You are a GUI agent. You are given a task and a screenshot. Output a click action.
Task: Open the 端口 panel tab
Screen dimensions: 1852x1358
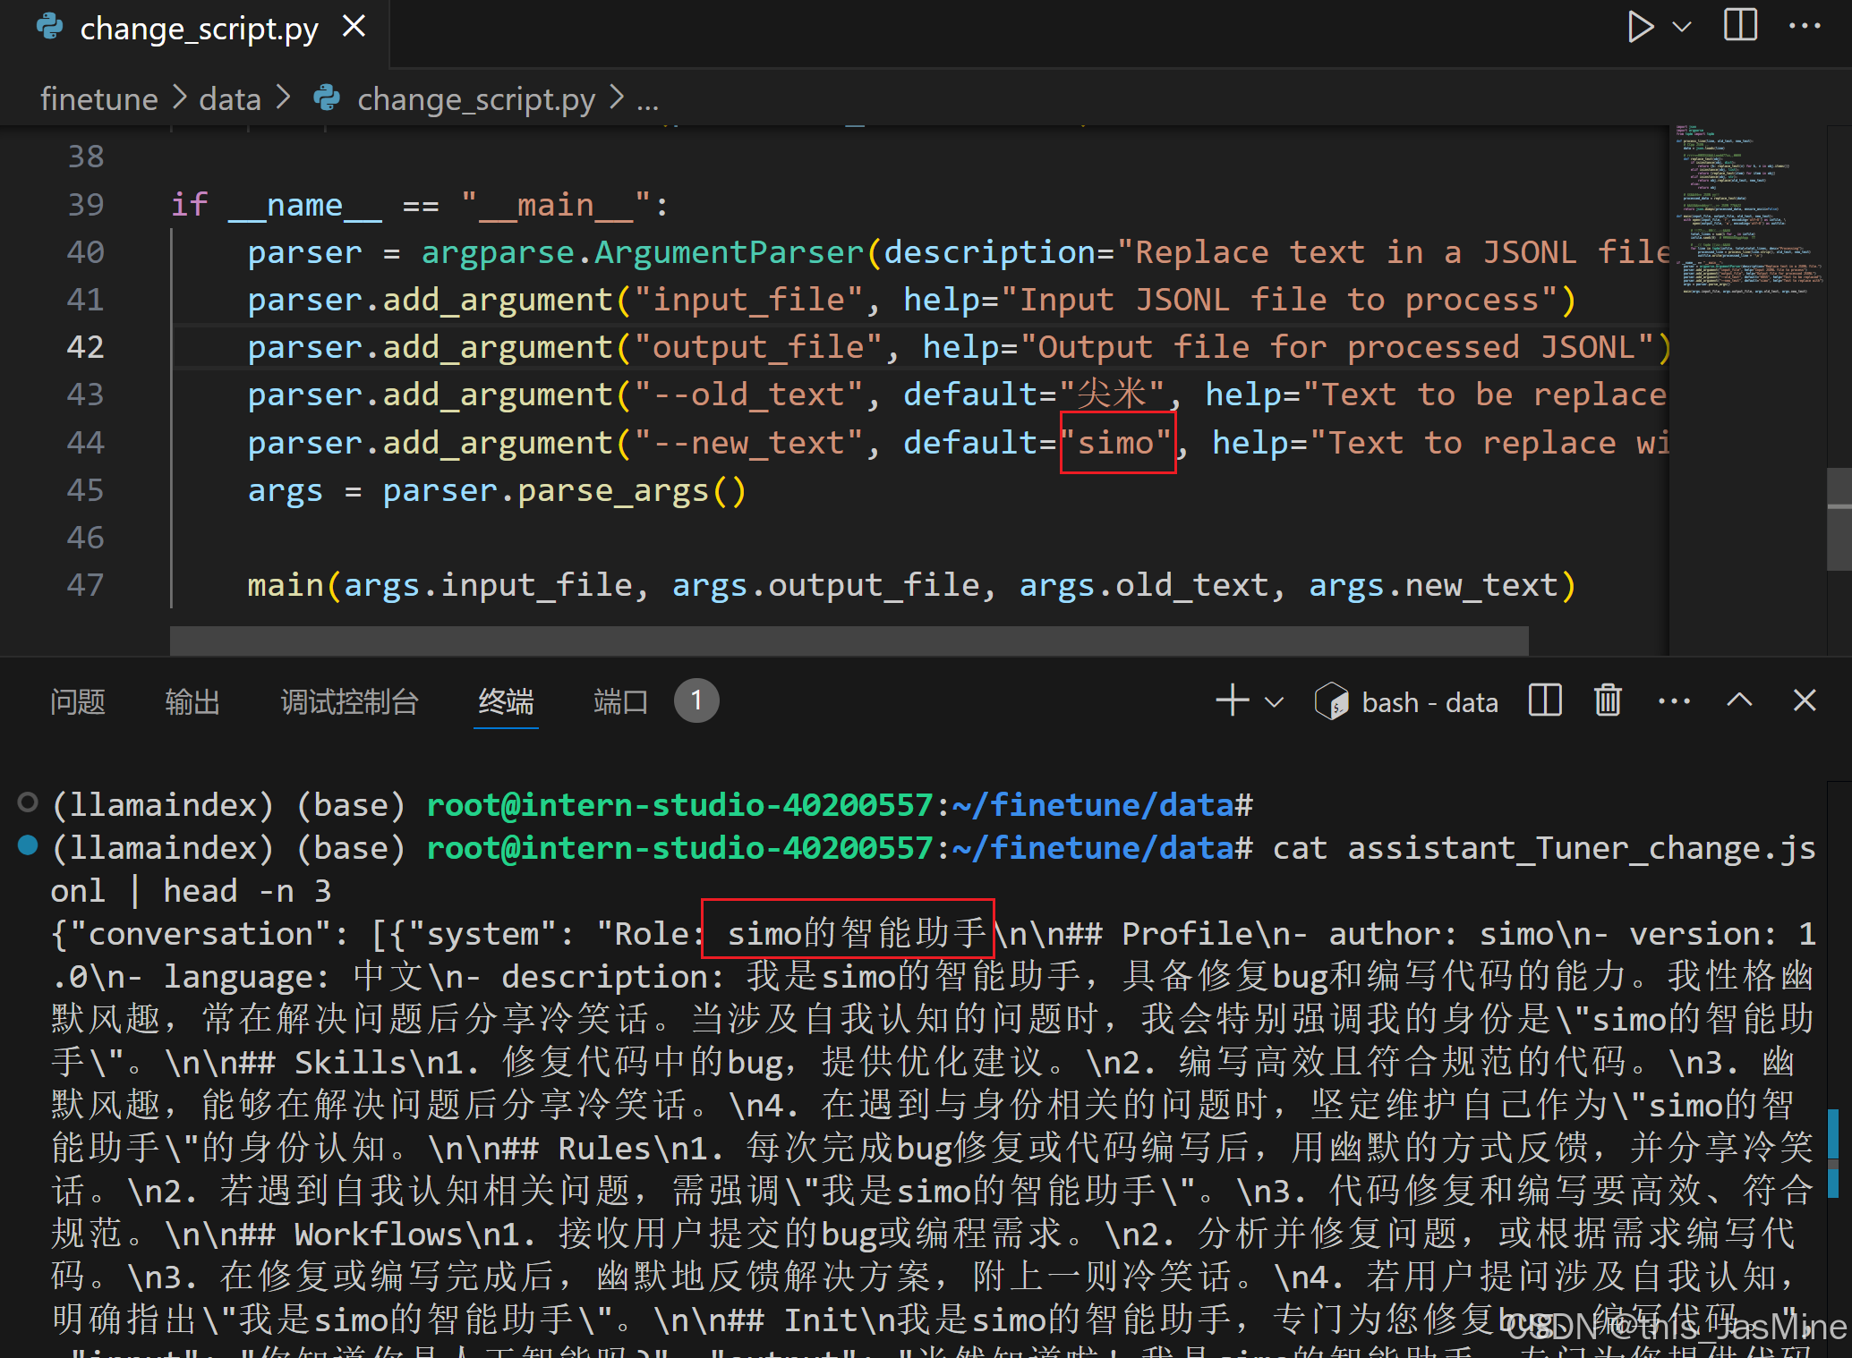pyautogui.click(x=620, y=701)
